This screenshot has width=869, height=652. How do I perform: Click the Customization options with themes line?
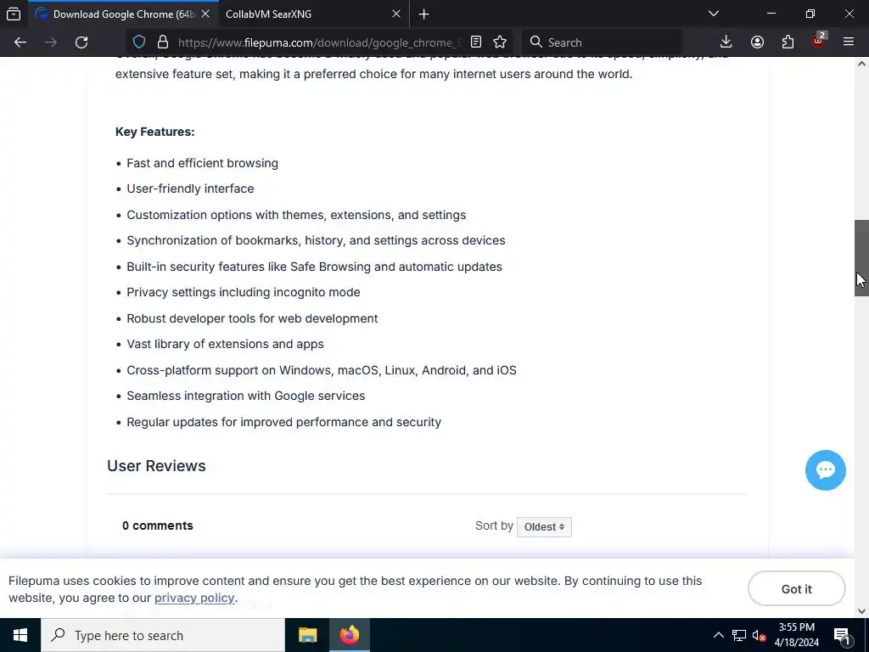(296, 215)
